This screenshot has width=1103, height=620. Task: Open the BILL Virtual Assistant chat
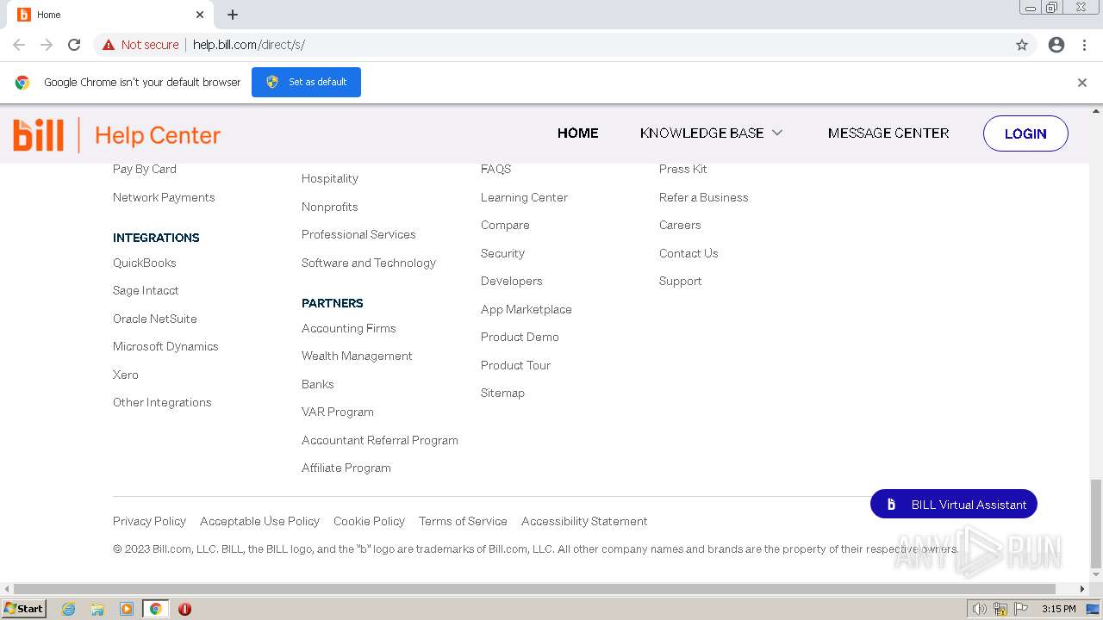954,505
